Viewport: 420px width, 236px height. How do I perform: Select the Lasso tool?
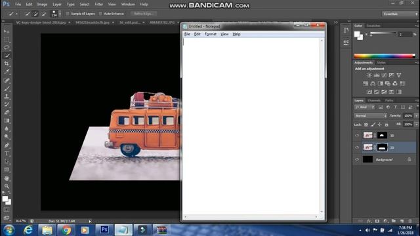coord(7,48)
